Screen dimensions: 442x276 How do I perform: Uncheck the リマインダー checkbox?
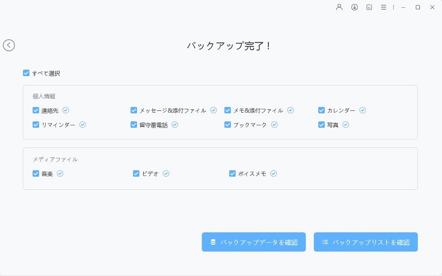[x=36, y=125]
